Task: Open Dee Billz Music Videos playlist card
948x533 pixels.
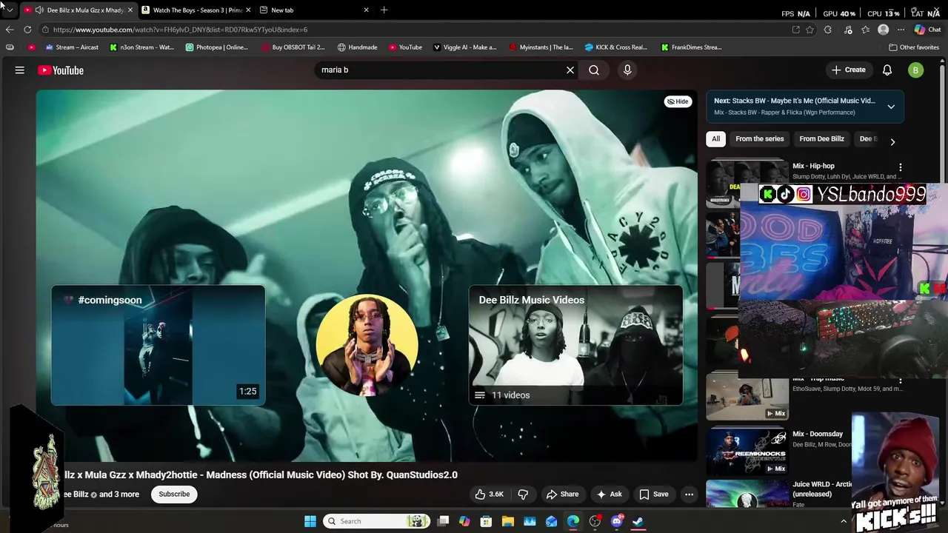Action: (x=575, y=345)
